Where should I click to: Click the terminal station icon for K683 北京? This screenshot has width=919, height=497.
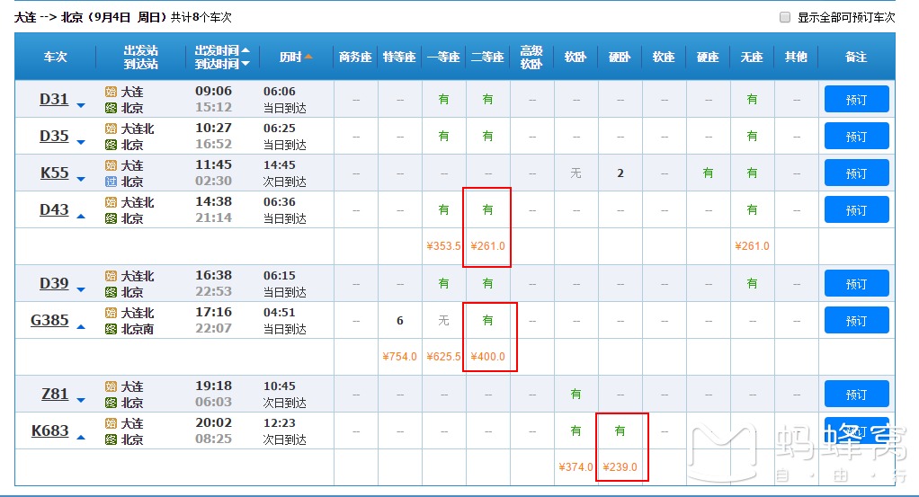pyautogui.click(x=111, y=439)
